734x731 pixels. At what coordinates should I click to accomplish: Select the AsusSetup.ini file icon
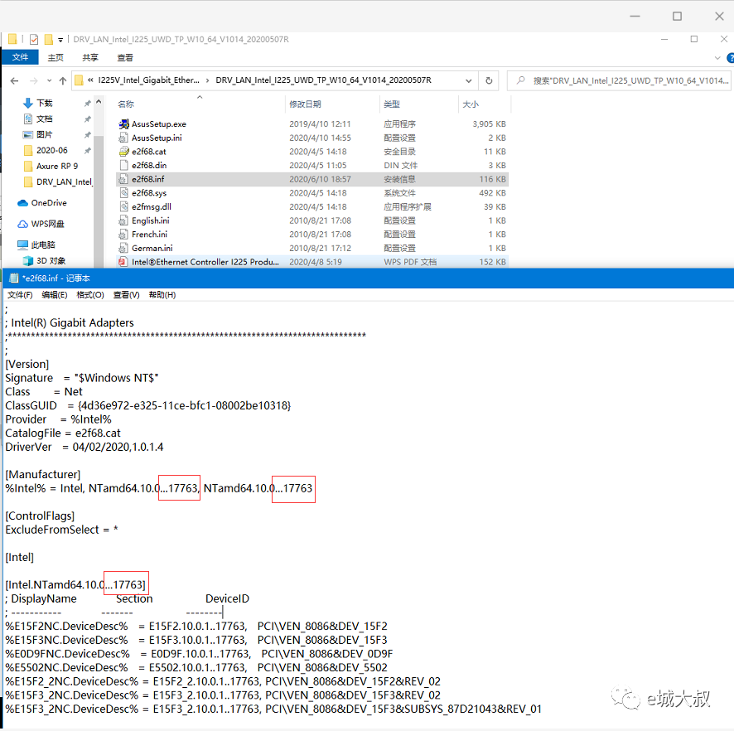123,138
